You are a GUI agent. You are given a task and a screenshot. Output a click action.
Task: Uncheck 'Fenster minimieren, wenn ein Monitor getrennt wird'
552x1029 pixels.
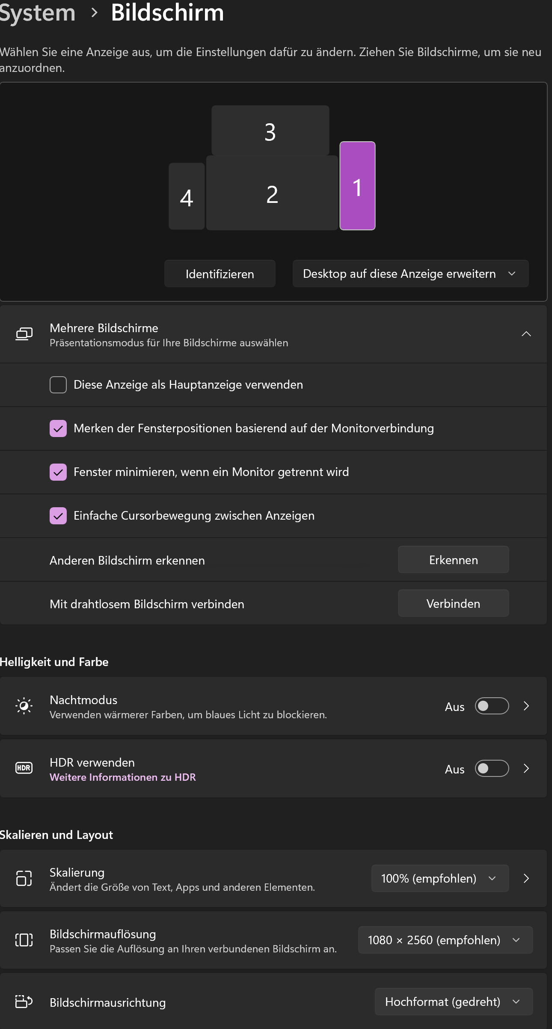[58, 472]
